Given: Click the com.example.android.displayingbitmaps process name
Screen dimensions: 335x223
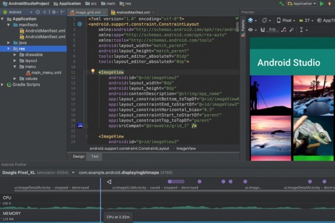Looking at the screenshot, I should [119, 173].
